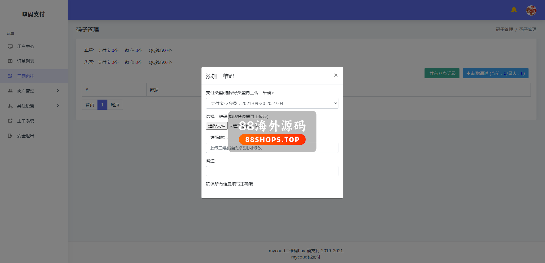Click the 商户管理 people icon
The height and width of the screenshot is (263, 545).
click(x=10, y=91)
